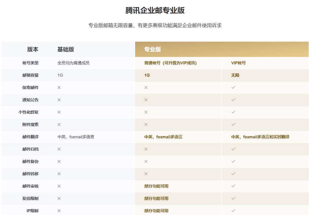Select the 邮件审核 row label
Screen dimensions: 318x215
tap(30, 186)
